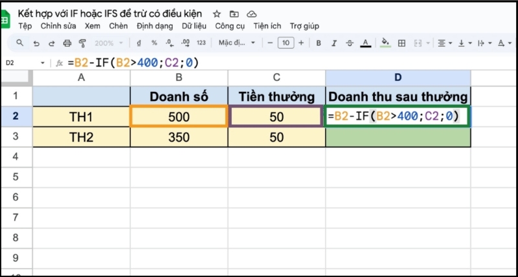
Task: Open the Tiện ích menu
Action: click(x=267, y=27)
